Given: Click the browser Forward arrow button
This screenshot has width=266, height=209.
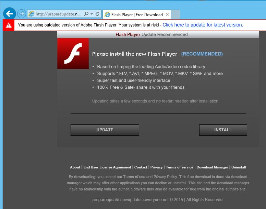Looking at the screenshot, I should click(22, 14).
